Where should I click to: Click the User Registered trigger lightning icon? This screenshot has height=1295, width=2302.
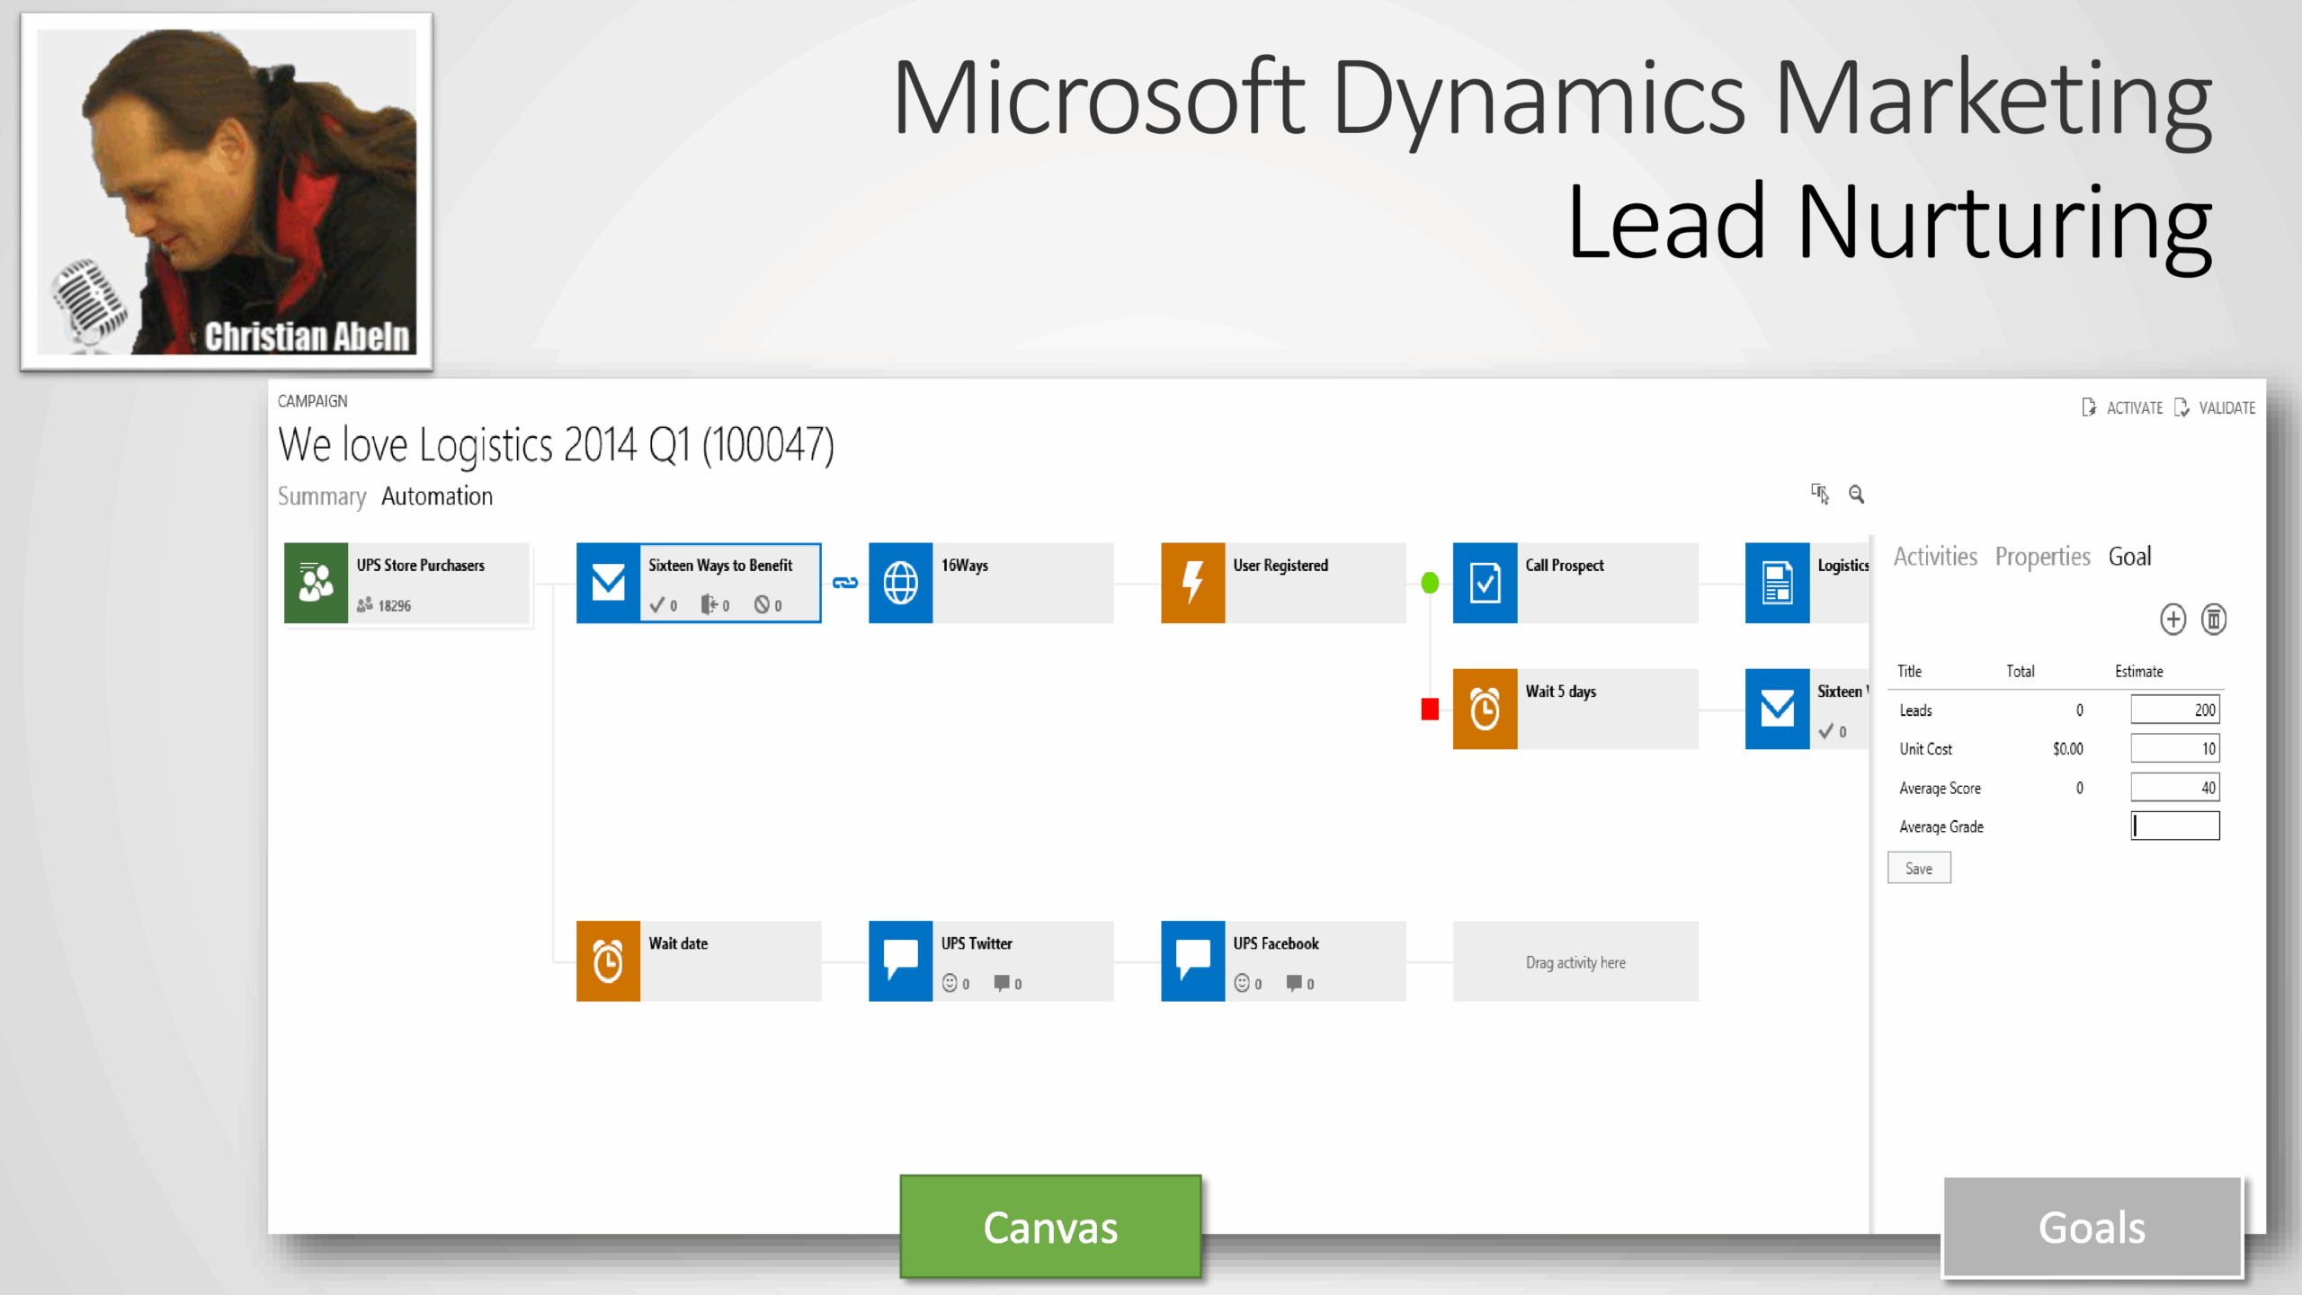click(1192, 583)
